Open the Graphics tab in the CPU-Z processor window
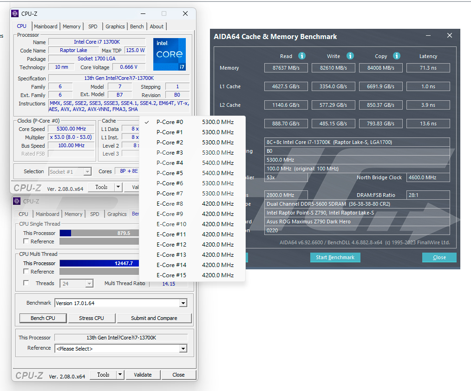The width and height of the screenshot is (471, 391). pyautogui.click(x=115, y=26)
